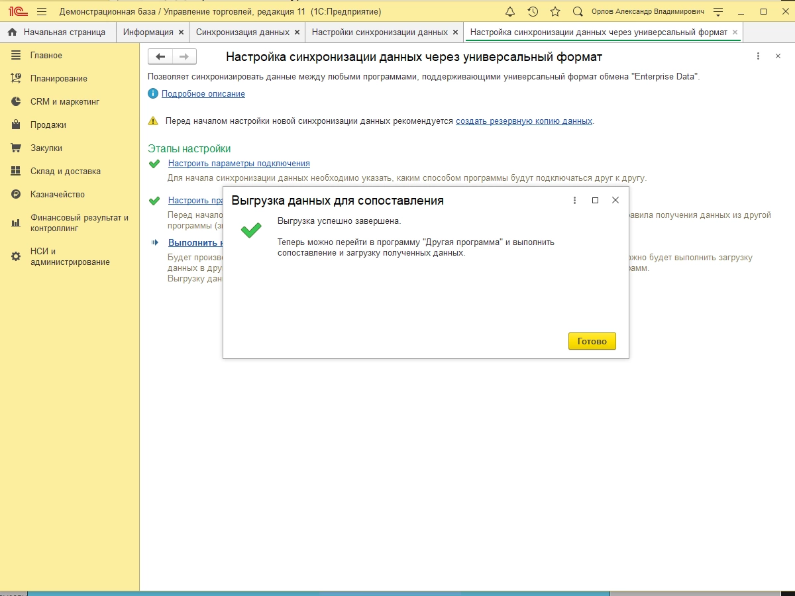Click Склад и доставка grid icon
This screenshot has width=795, height=596.
point(16,171)
